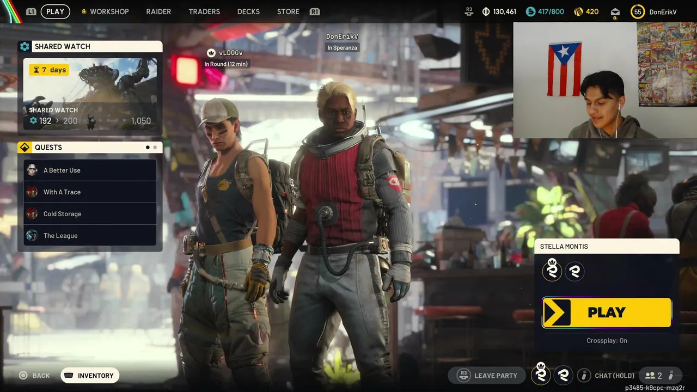Select the first quests page dot
The height and width of the screenshot is (392, 697).
(x=148, y=148)
